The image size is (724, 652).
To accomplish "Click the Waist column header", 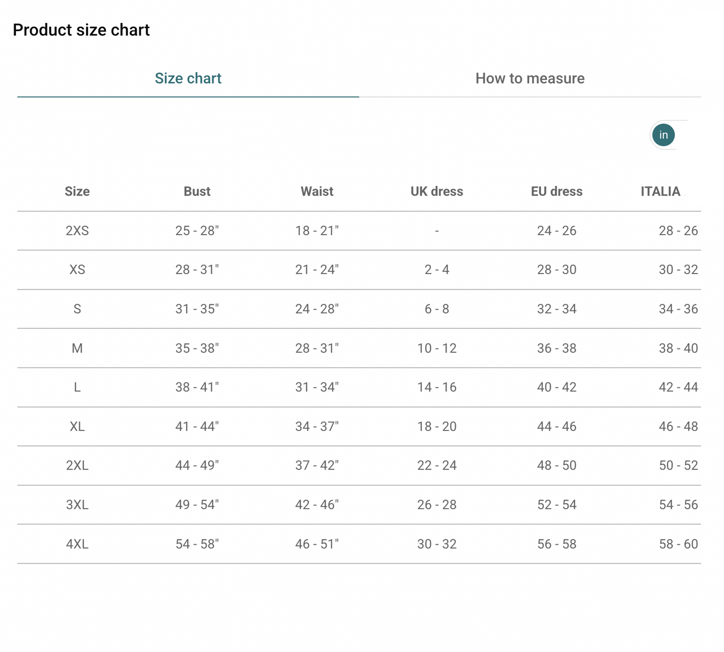I will point(317,191).
